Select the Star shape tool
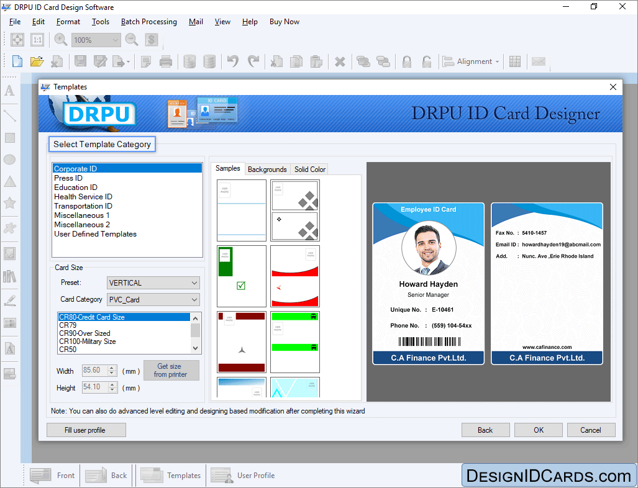Viewport: 638px width, 488px height. [x=10, y=203]
